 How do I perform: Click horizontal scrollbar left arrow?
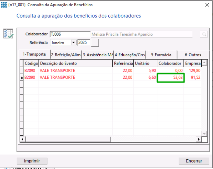pyautogui.click(x=23, y=139)
